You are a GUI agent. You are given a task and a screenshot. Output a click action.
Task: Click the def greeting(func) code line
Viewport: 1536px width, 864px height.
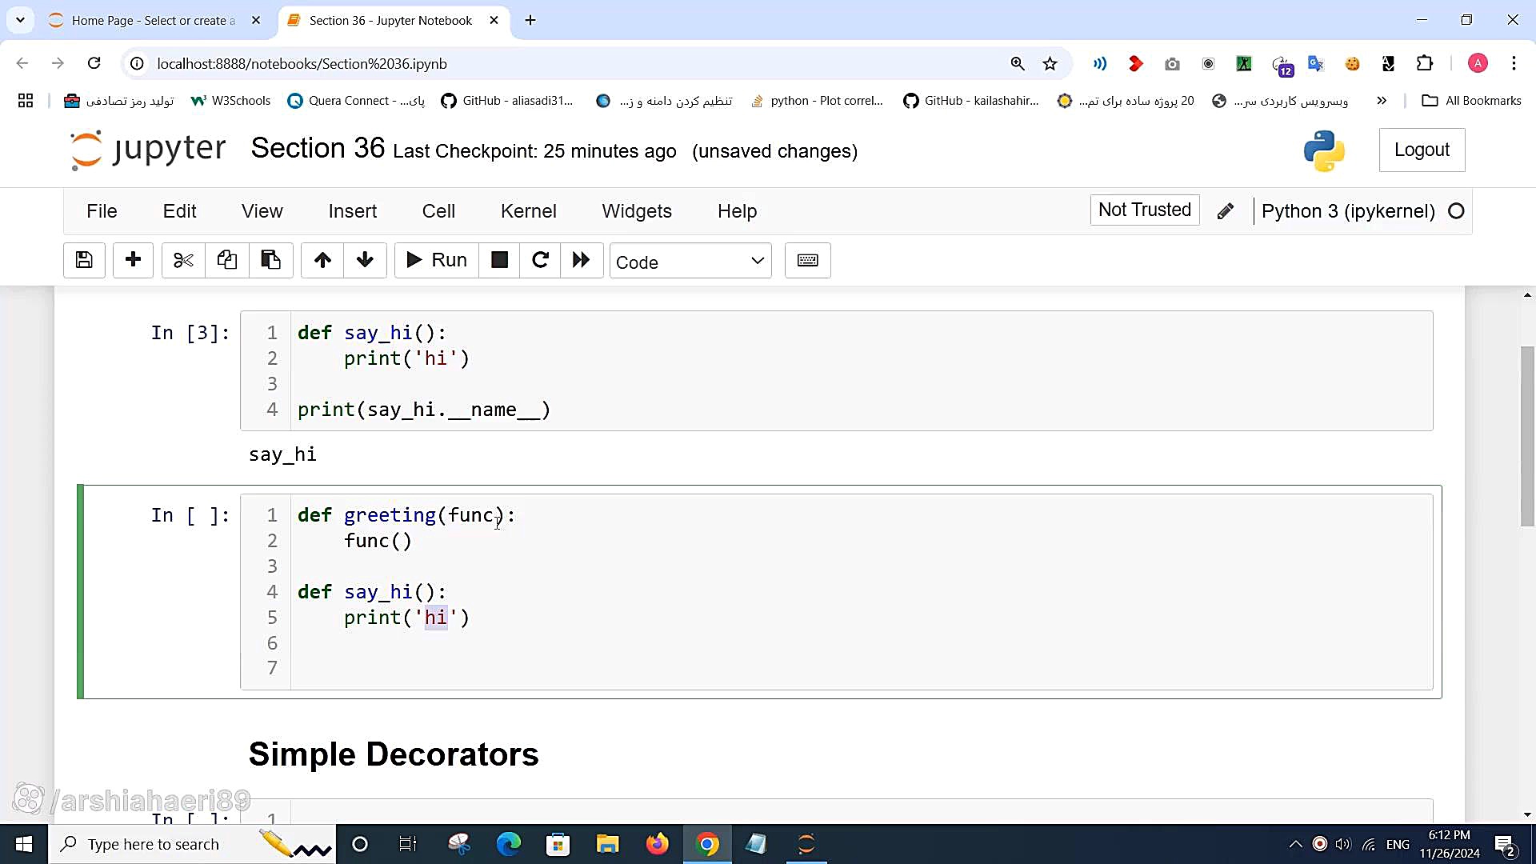pyautogui.click(x=406, y=515)
